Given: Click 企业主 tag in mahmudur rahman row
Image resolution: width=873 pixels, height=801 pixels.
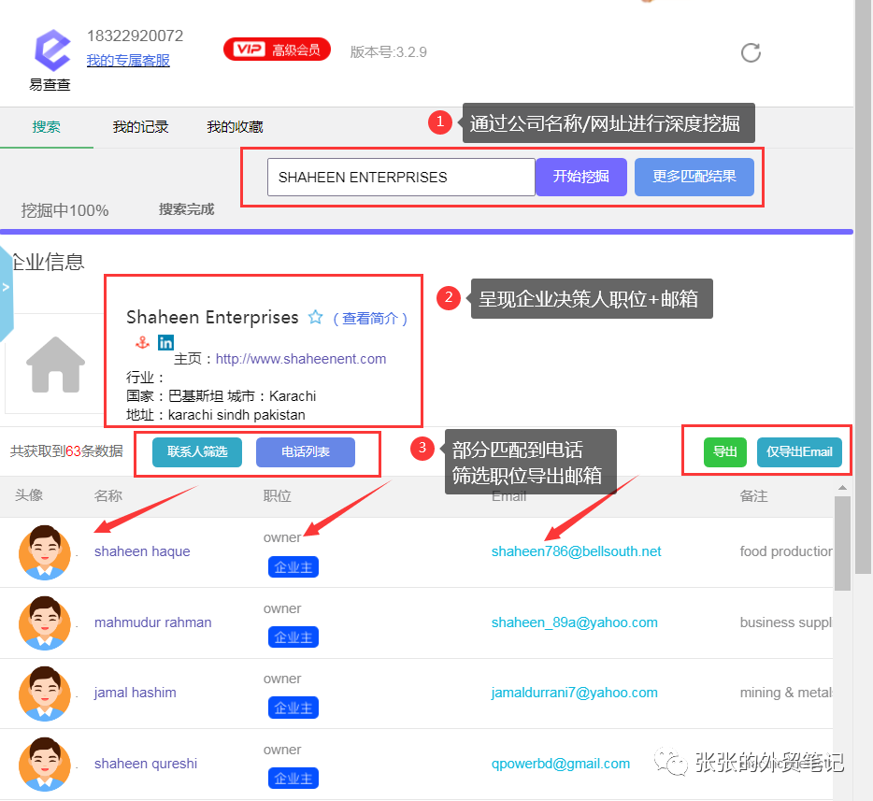Looking at the screenshot, I should click(x=293, y=637).
